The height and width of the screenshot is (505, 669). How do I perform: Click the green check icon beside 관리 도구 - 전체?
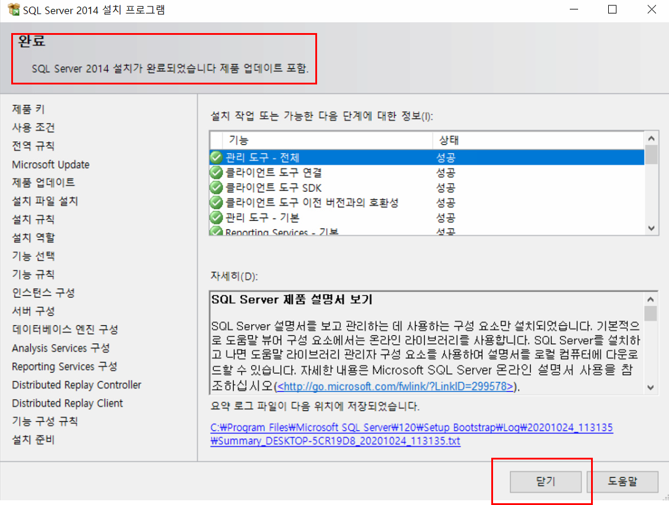pyautogui.click(x=216, y=158)
